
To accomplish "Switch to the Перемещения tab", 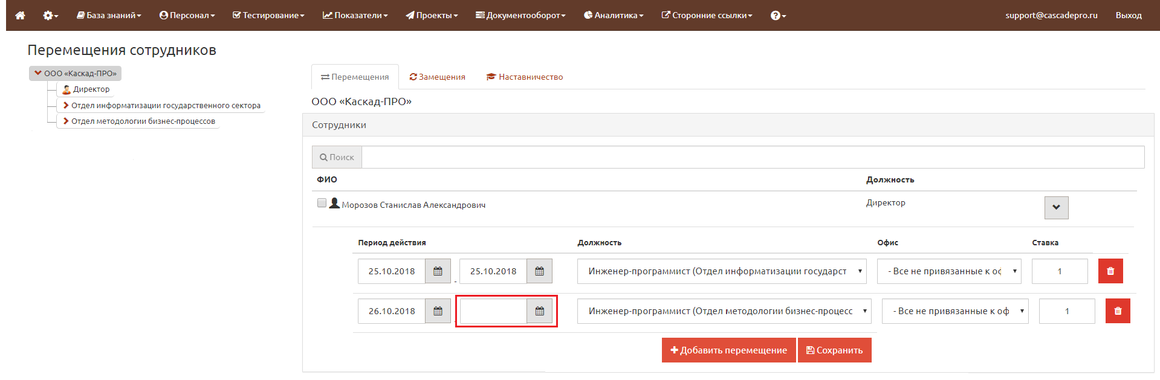I will point(355,77).
